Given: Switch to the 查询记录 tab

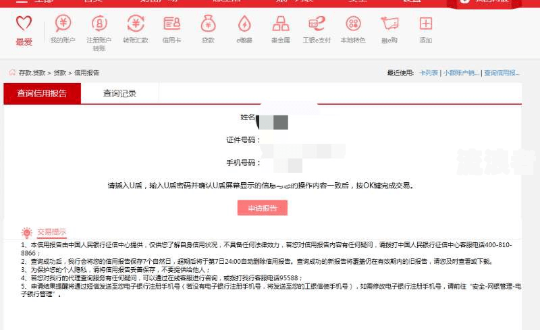Looking at the screenshot, I should pyautogui.click(x=119, y=93).
